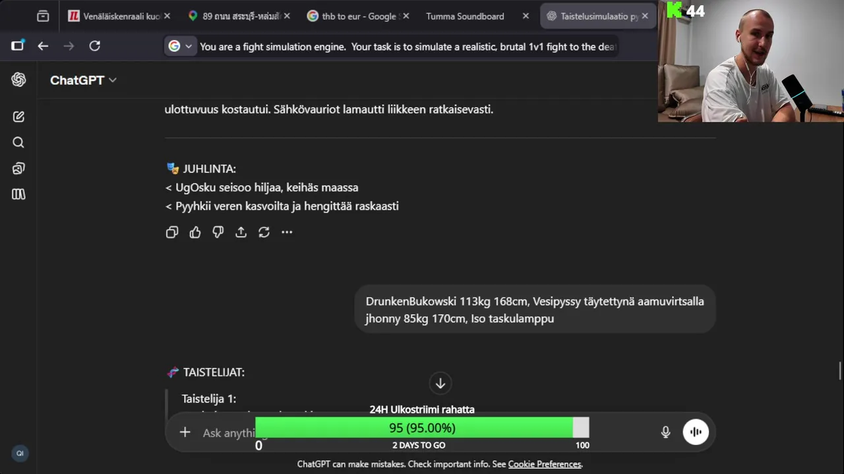
Task: Open search chats magnifier icon
Action: pos(18,142)
